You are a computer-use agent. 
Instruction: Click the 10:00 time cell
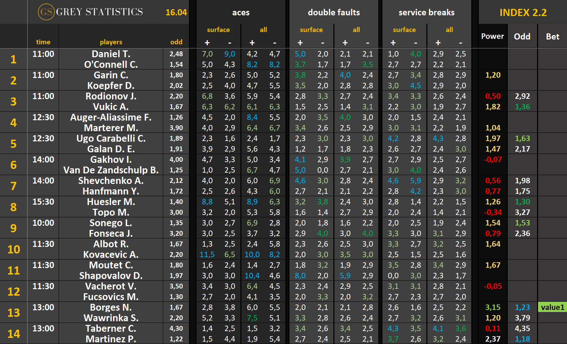click(x=43, y=223)
